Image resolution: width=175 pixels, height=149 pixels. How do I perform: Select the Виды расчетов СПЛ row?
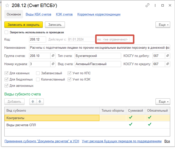coord(87,125)
